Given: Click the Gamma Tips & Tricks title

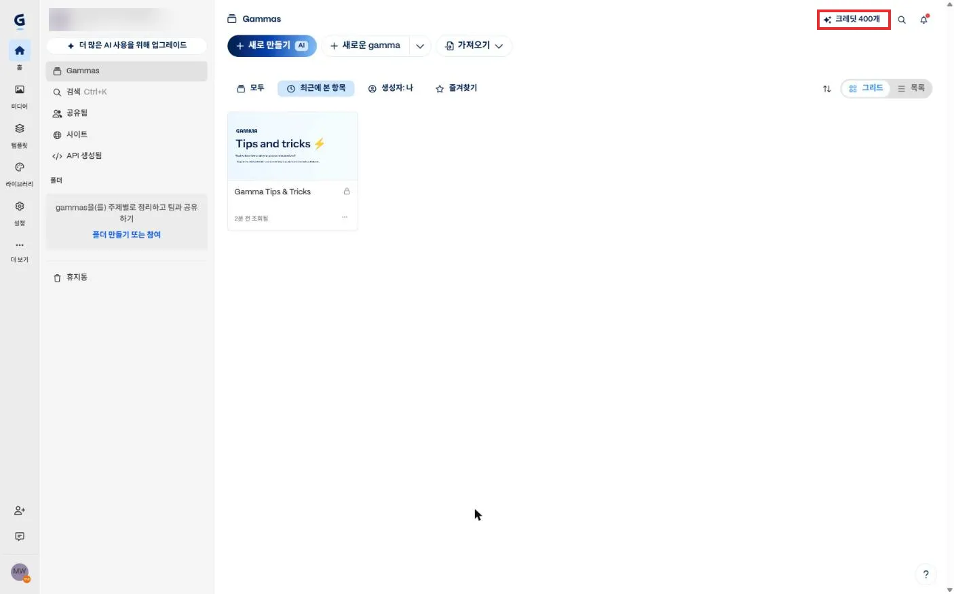Looking at the screenshot, I should click(273, 192).
